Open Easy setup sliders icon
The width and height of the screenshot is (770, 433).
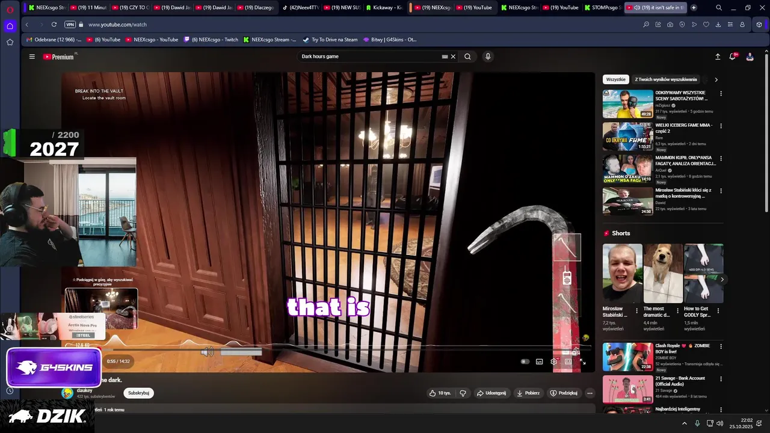point(730,25)
